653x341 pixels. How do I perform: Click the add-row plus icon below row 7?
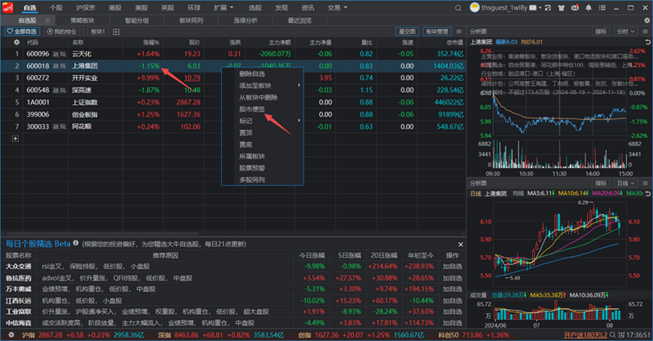click(15, 138)
